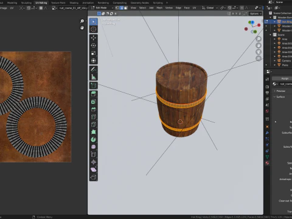Toggle Z axis mesh mirror
Screen dimensions: 292x219
240,13
